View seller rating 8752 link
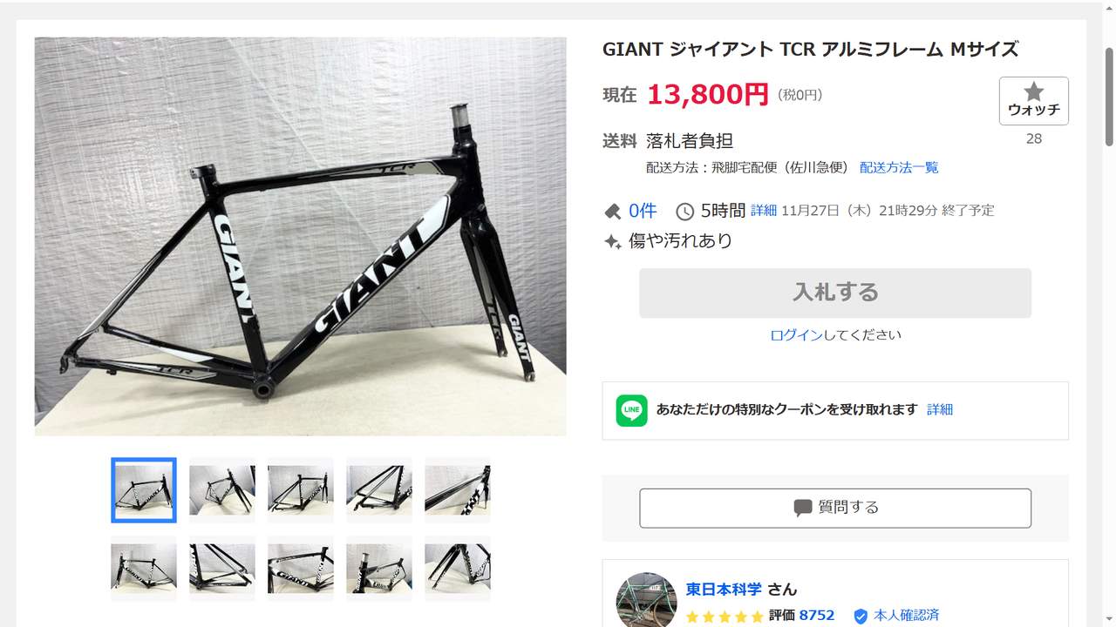 click(816, 616)
